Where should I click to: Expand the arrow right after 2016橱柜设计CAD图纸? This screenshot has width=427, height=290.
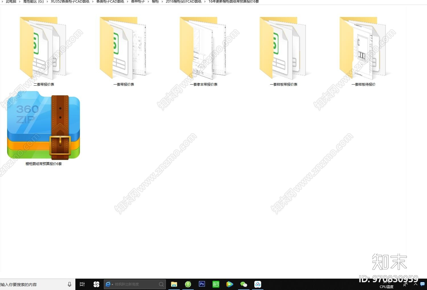pyautogui.click(x=205, y=1)
